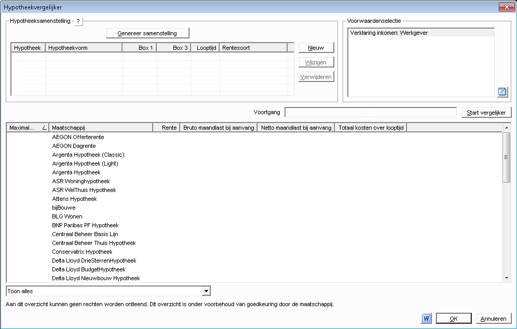
Task: Click the Looptijd column header
Action: 205,48
